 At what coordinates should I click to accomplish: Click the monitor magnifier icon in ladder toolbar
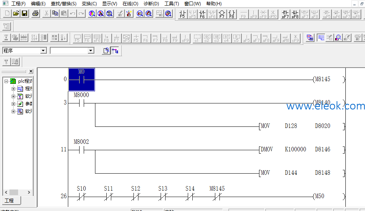338,37
